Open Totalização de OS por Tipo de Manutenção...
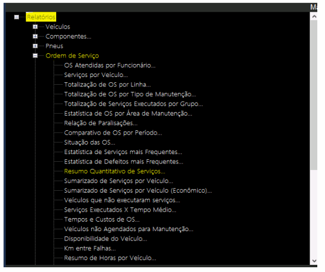This screenshot has height=272, width=325. pos(130,94)
